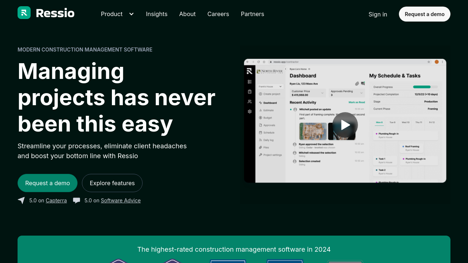
Task: Click the Explore features button
Action: click(x=112, y=183)
